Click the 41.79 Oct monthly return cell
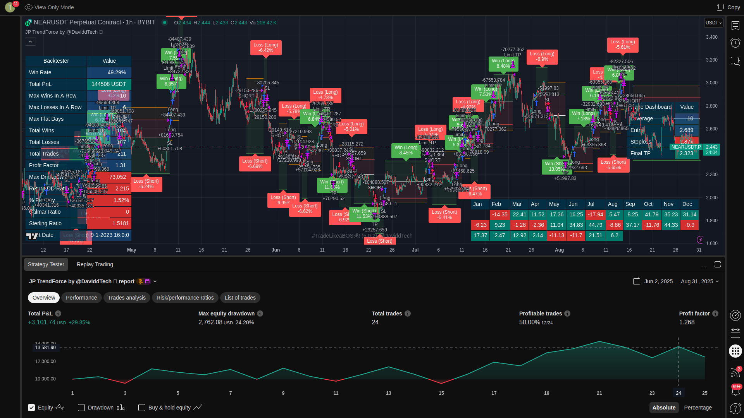The image size is (744, 418). click(651, 214)
